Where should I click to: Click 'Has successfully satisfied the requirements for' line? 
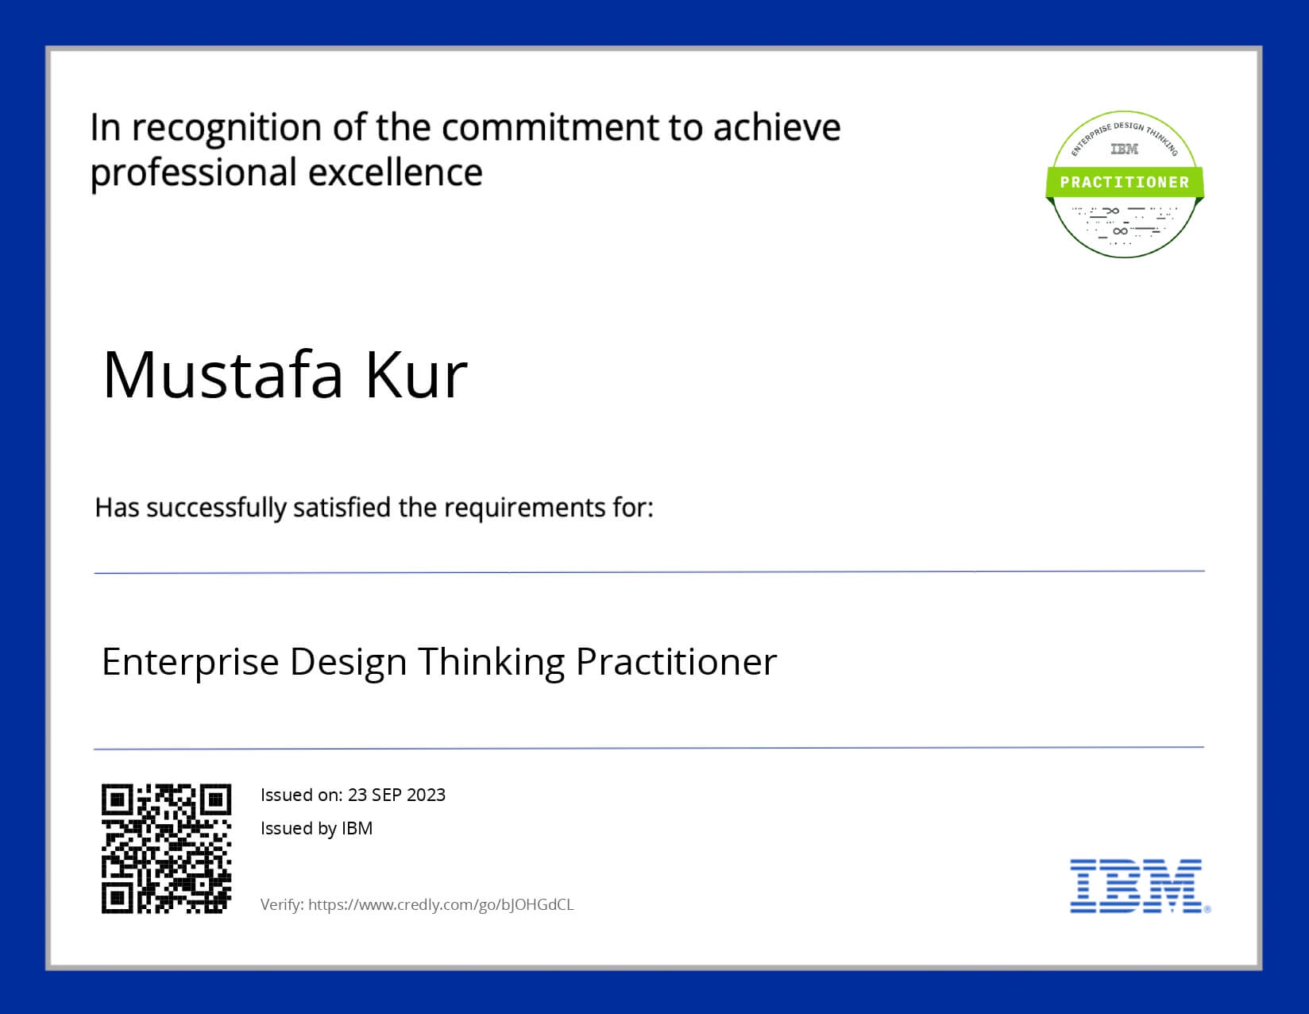(374, 507)
